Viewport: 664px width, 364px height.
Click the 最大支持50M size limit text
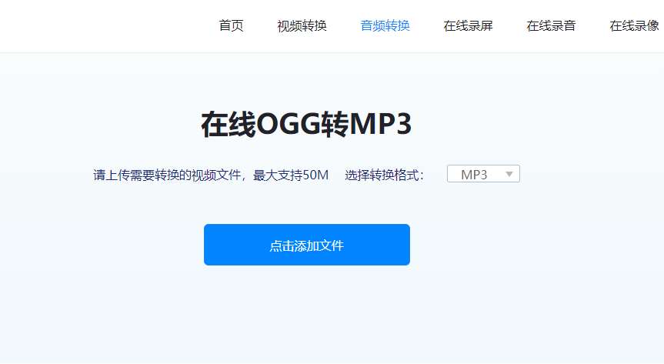pos(291,175)
